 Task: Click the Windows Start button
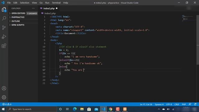3,109
